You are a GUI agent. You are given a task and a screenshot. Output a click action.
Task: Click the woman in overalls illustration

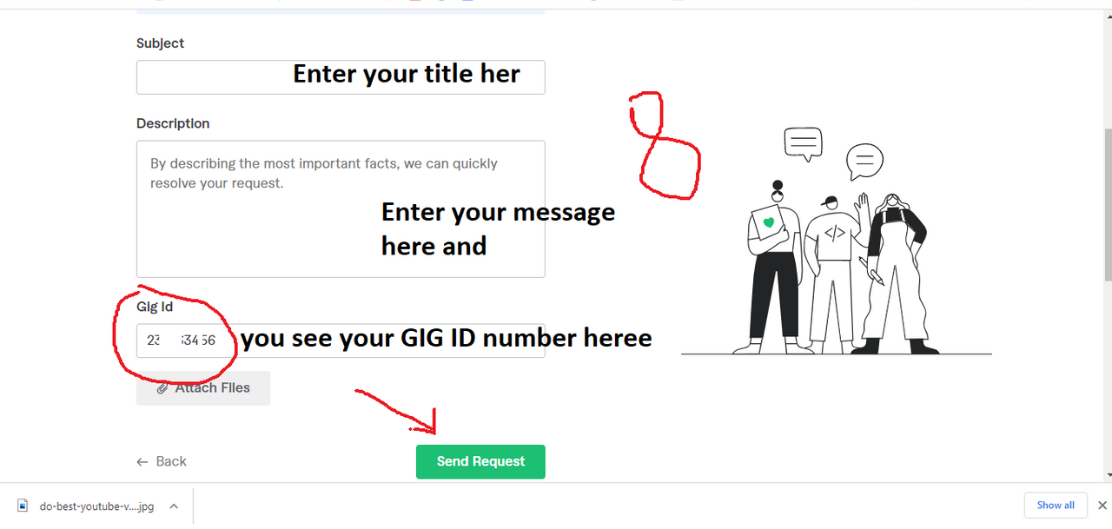(895, 274)
